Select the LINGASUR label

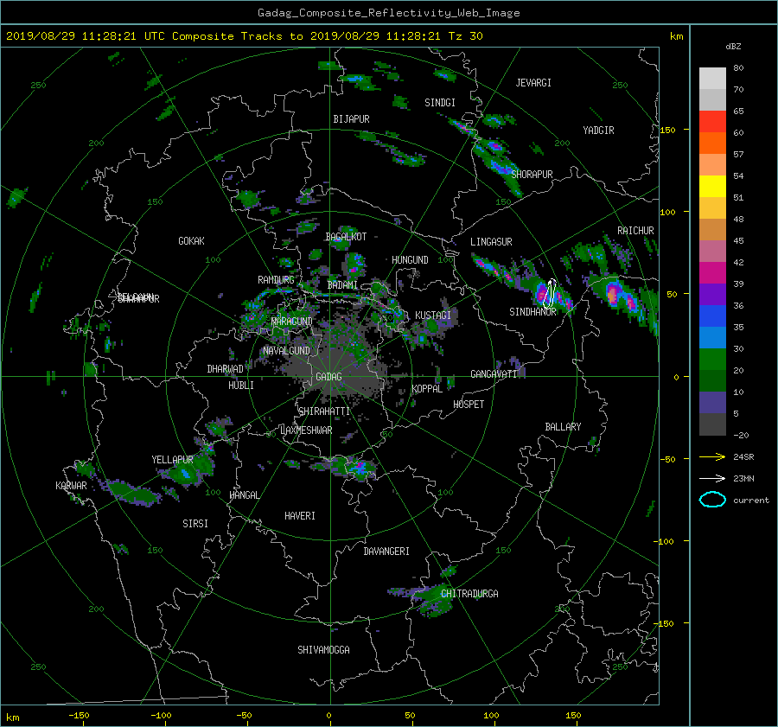[491, 242]
